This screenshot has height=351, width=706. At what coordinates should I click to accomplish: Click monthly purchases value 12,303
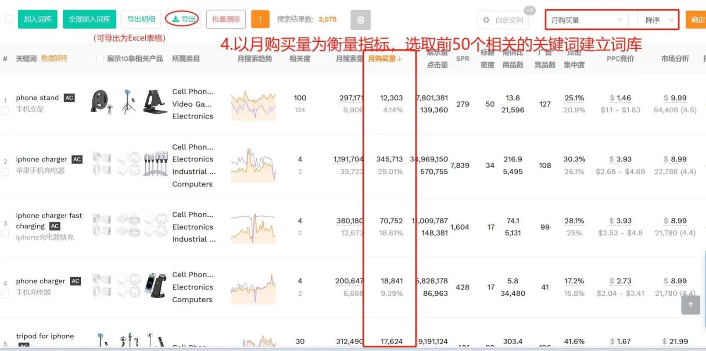click(391, 97)
